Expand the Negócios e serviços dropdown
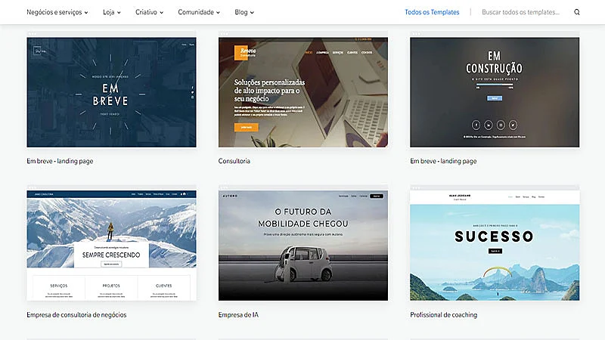The image size is (605, 340). [57, 12]
